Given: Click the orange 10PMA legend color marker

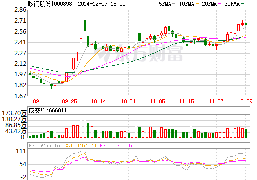Looking at the screenshot, I should coord(197,3).
